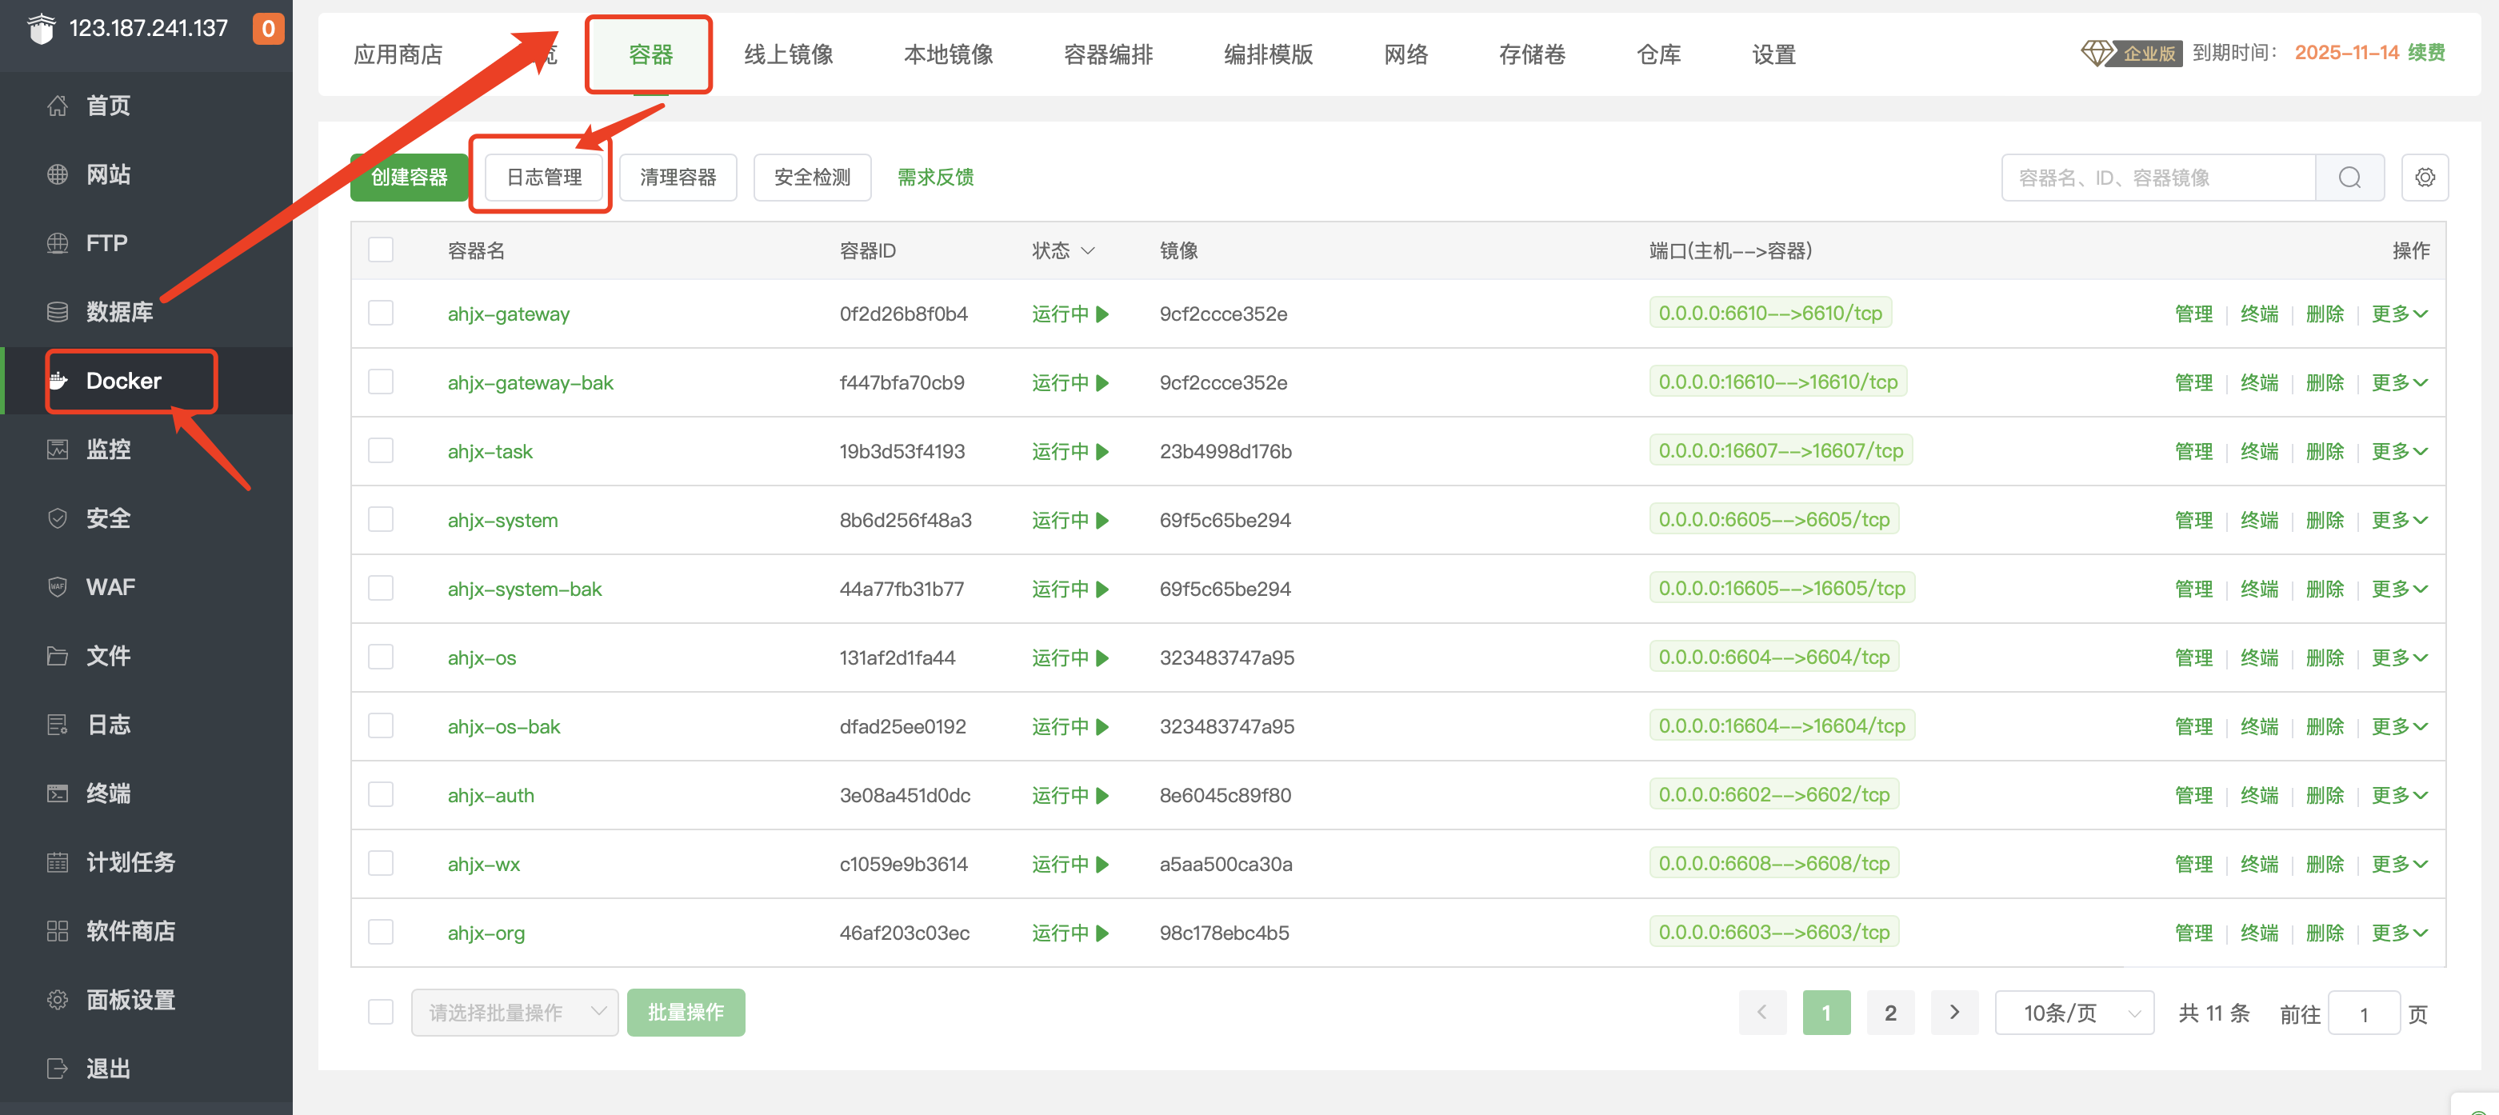Open the 需求反馈 link
The width and height of the screenshot is (2499, 1115).
(x=935, y=178)
